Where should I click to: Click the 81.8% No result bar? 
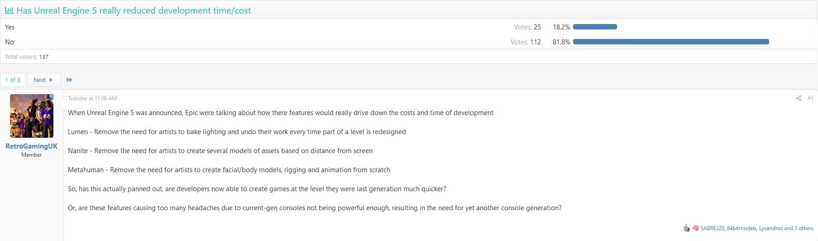coord(671,42)
